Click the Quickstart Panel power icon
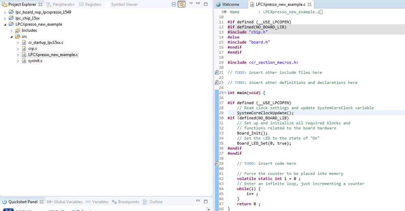Viewport: 405px width, 211px height. (x=4, y=202)
